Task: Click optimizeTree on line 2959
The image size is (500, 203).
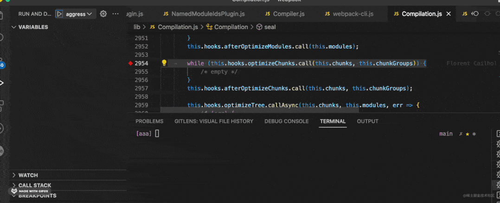Action: [244, 105]
